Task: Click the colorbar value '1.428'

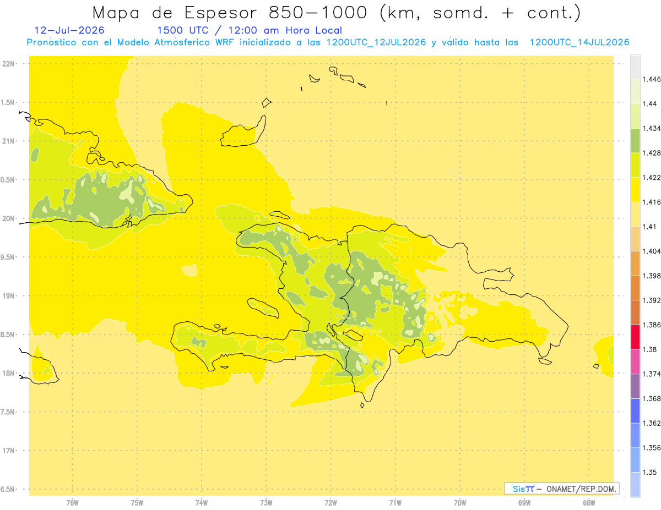Action: pyautogui.click(x=652, y=153)
